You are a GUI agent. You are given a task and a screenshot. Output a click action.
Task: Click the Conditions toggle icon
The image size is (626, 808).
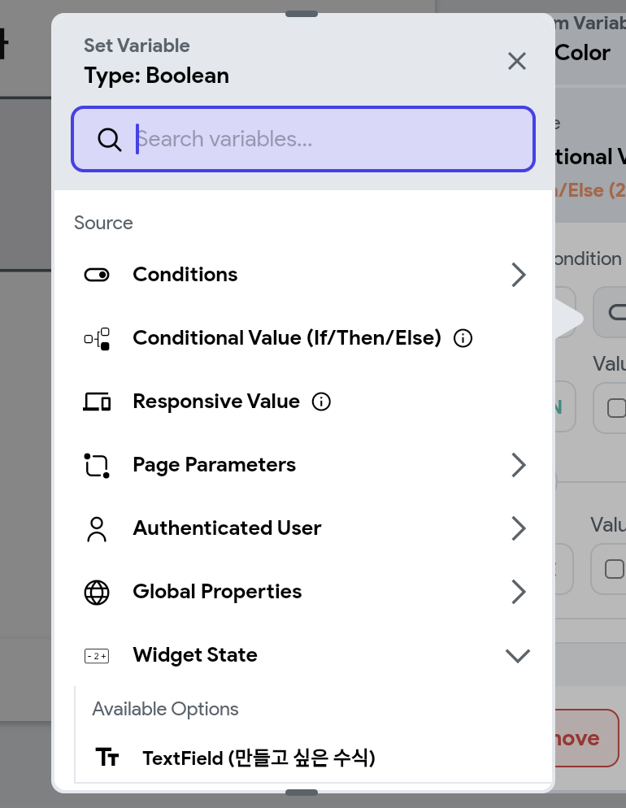pos(97,275)
